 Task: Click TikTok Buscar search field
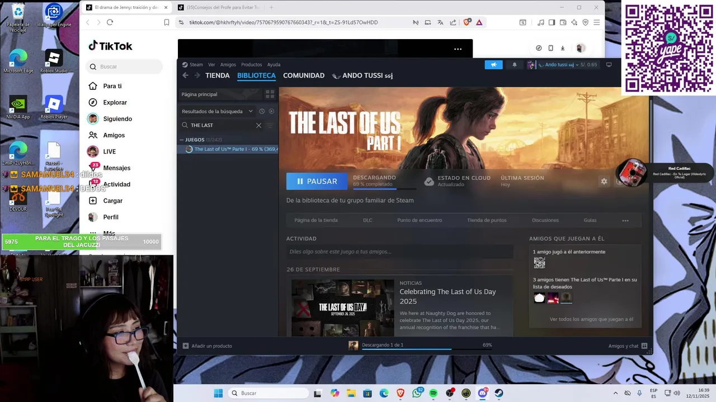(x=124, y=66)
